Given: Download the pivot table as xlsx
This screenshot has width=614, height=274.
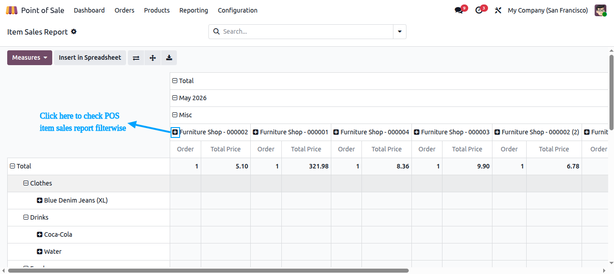Looking at the screenshot, I should (169, 57).
